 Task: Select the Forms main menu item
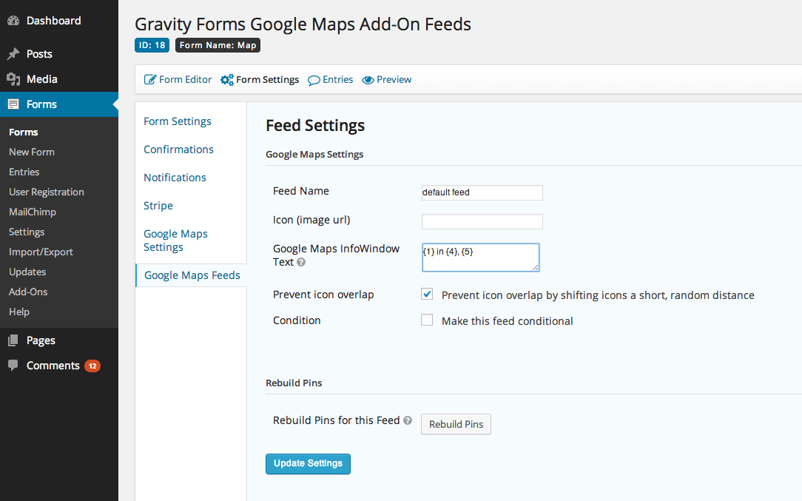pyautogui.click(x=59, y=104)
